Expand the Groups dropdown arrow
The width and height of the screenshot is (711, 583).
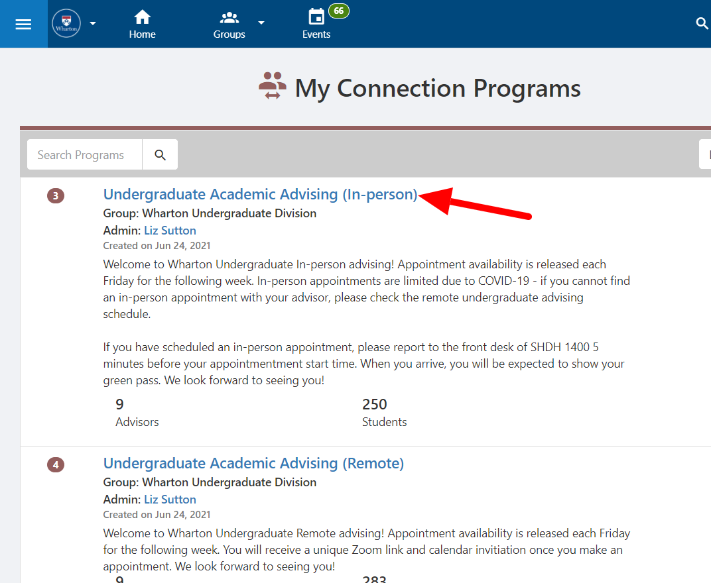tap(261, 23)
